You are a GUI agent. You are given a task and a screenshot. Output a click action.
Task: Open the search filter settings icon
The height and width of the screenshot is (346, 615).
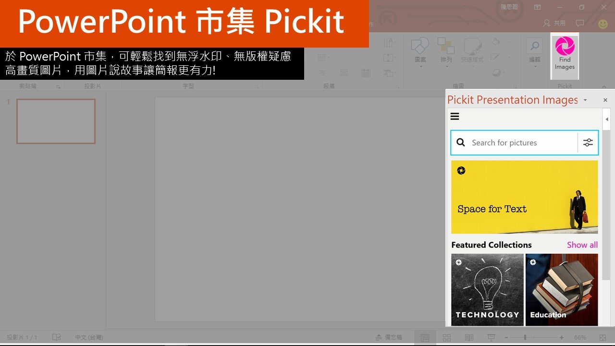click(x=588, y=143)
